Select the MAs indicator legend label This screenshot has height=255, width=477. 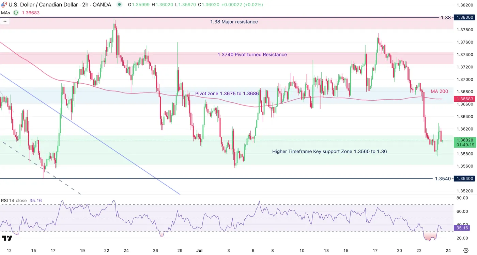(5, 13)
